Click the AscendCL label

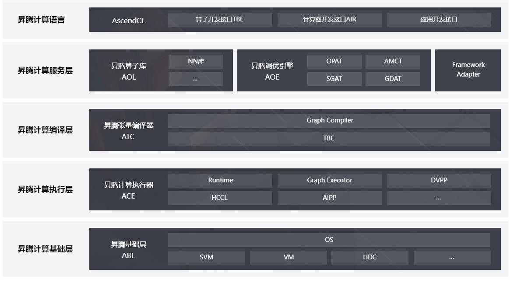(x=128, y=21)
